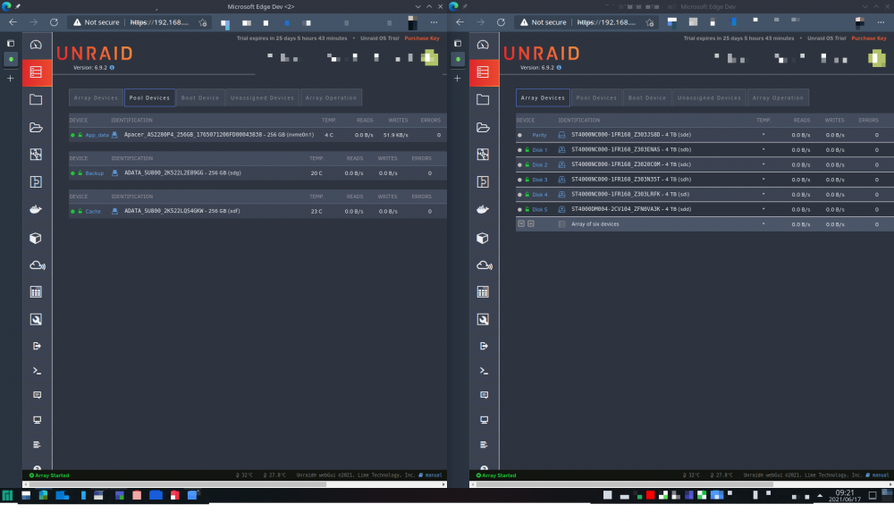Click feedback speech icon in left window sidebar
This screenshot has width=894, height=521.
click(37, 394)
